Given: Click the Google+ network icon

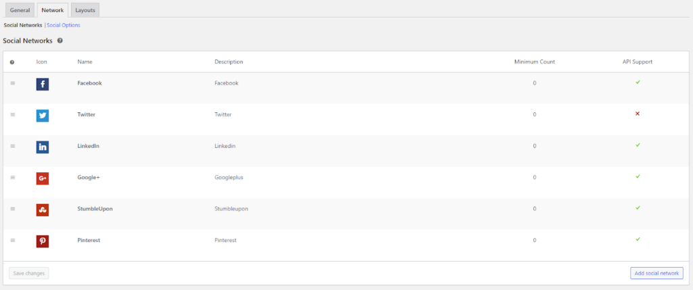Looking at the screenshot, I should coord(43,178).
